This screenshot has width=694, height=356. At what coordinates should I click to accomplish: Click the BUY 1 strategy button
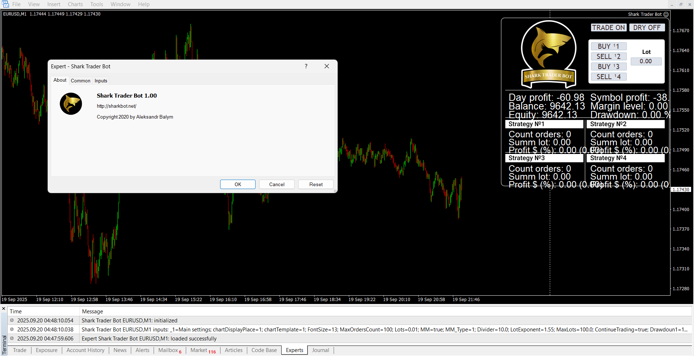(609, 46)
